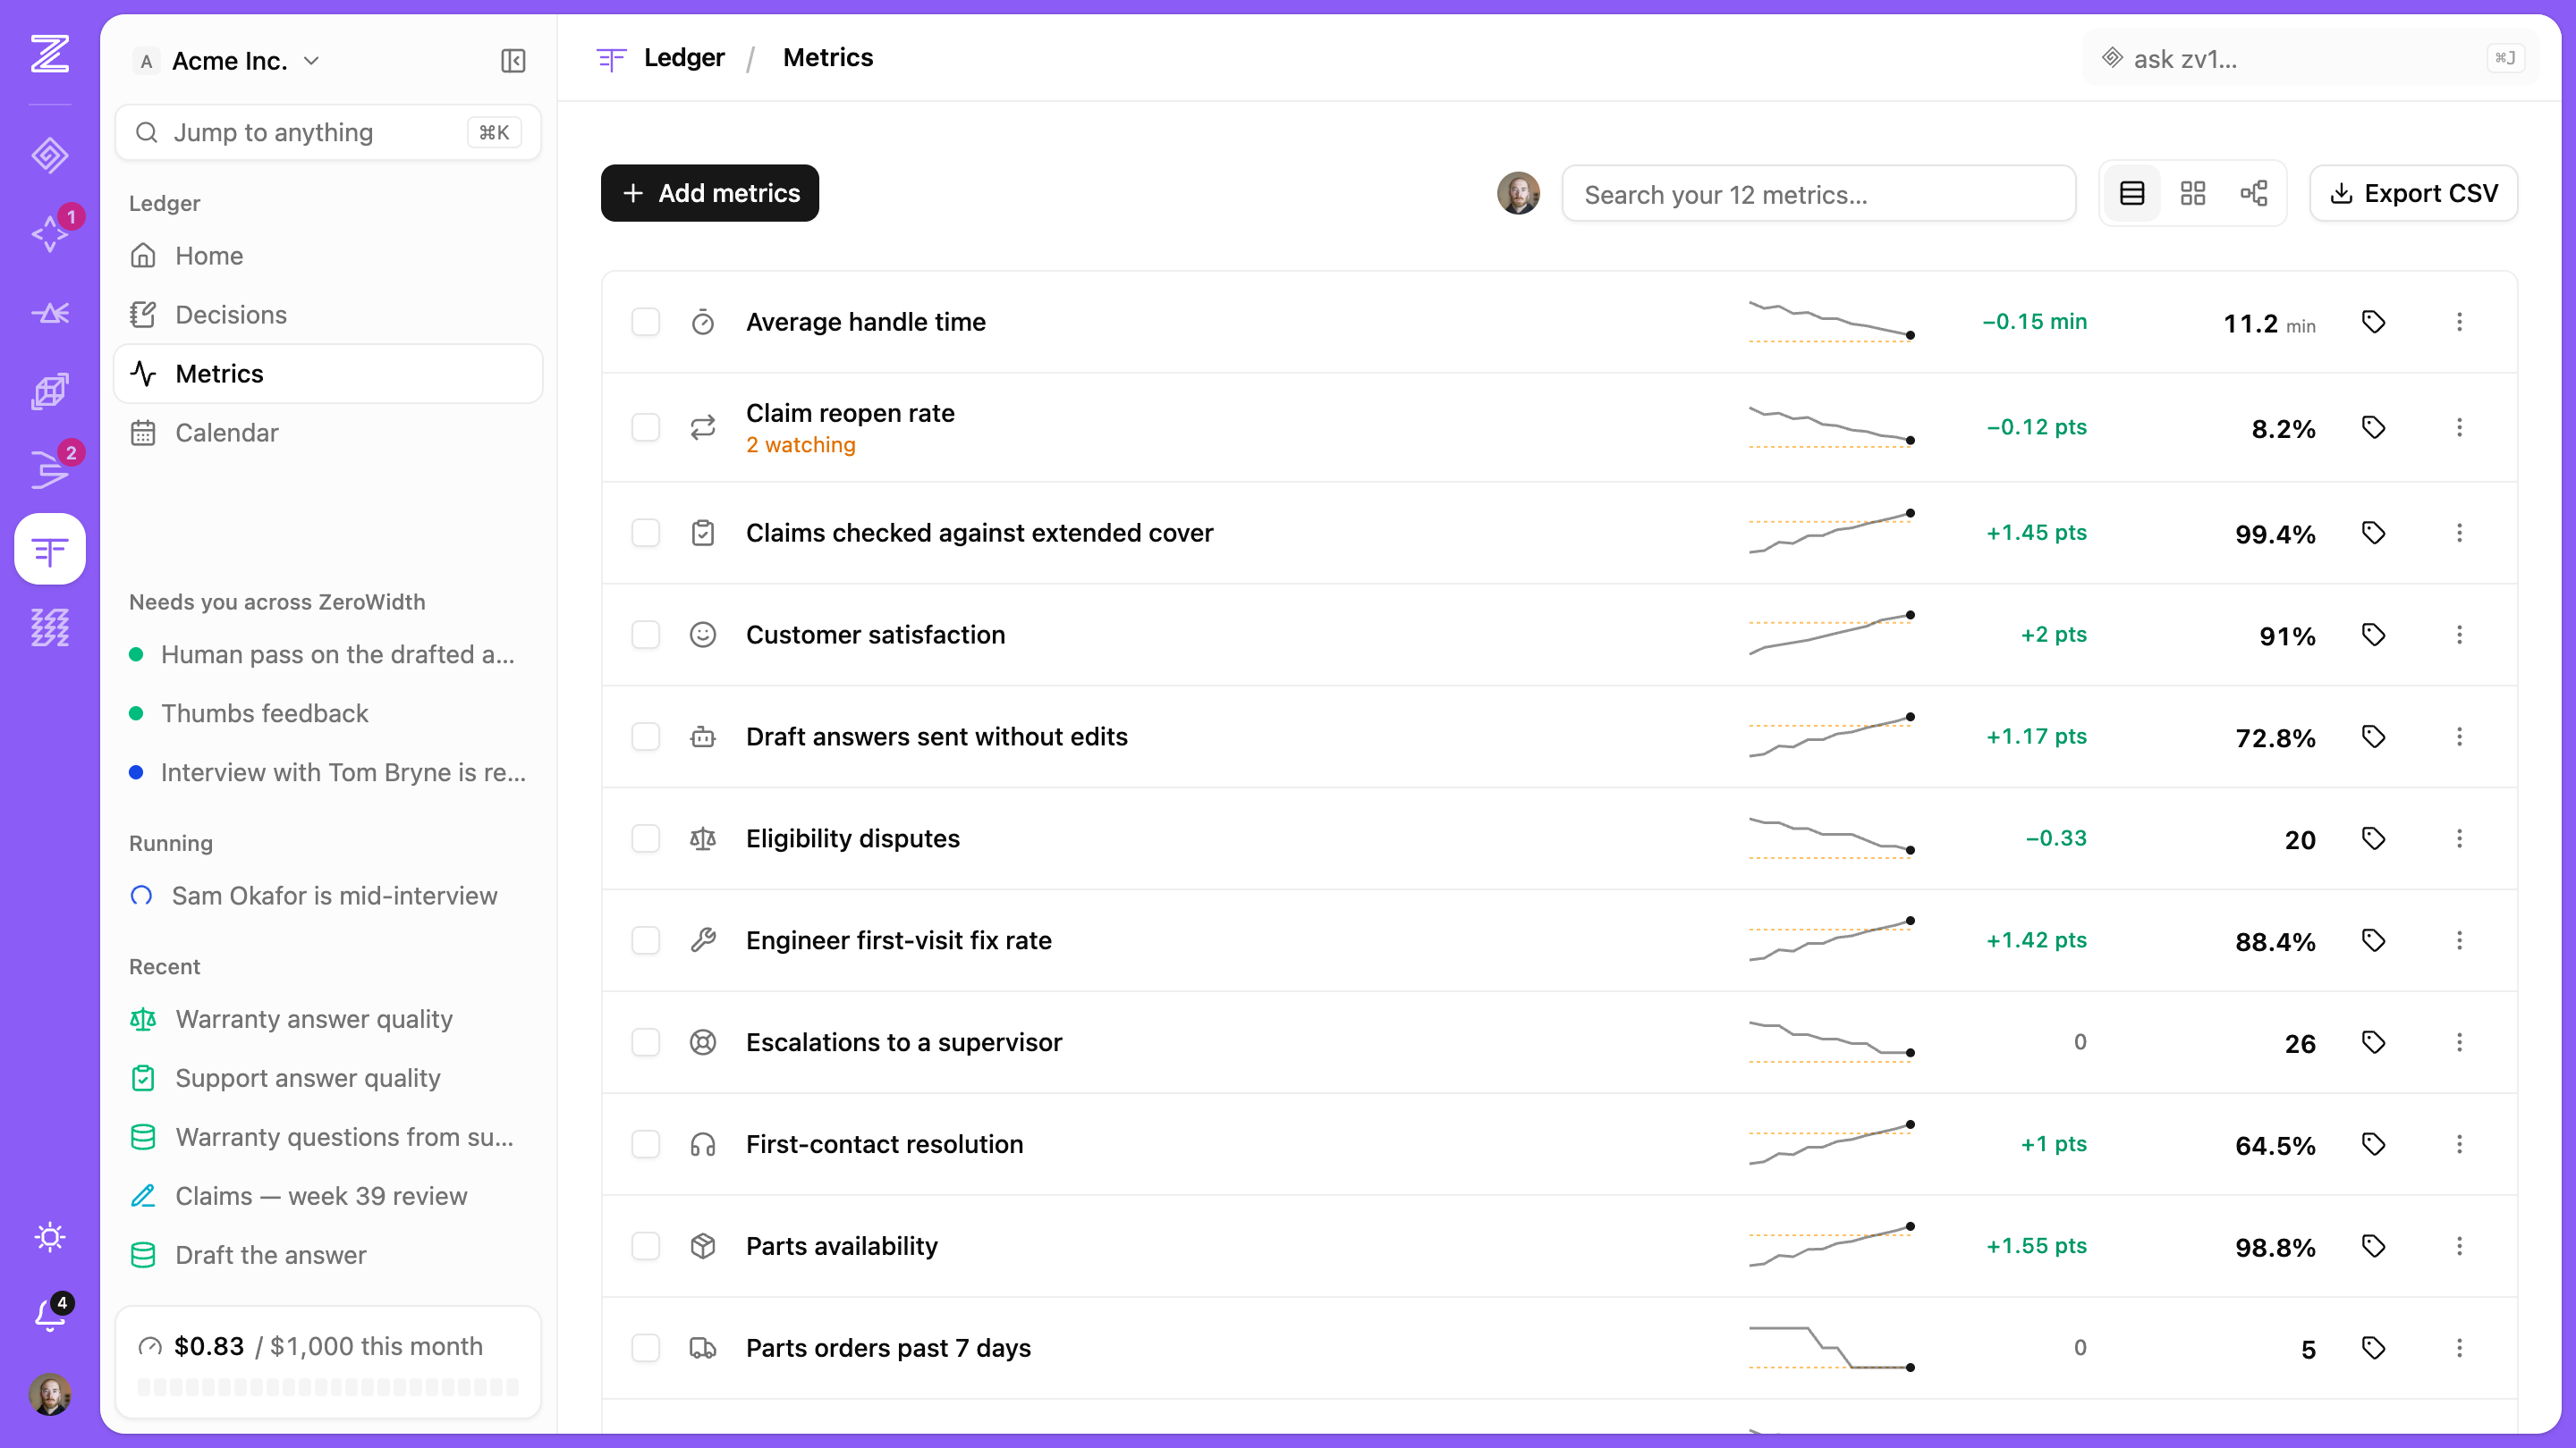Export metrics via Export CSV button

2414,193
